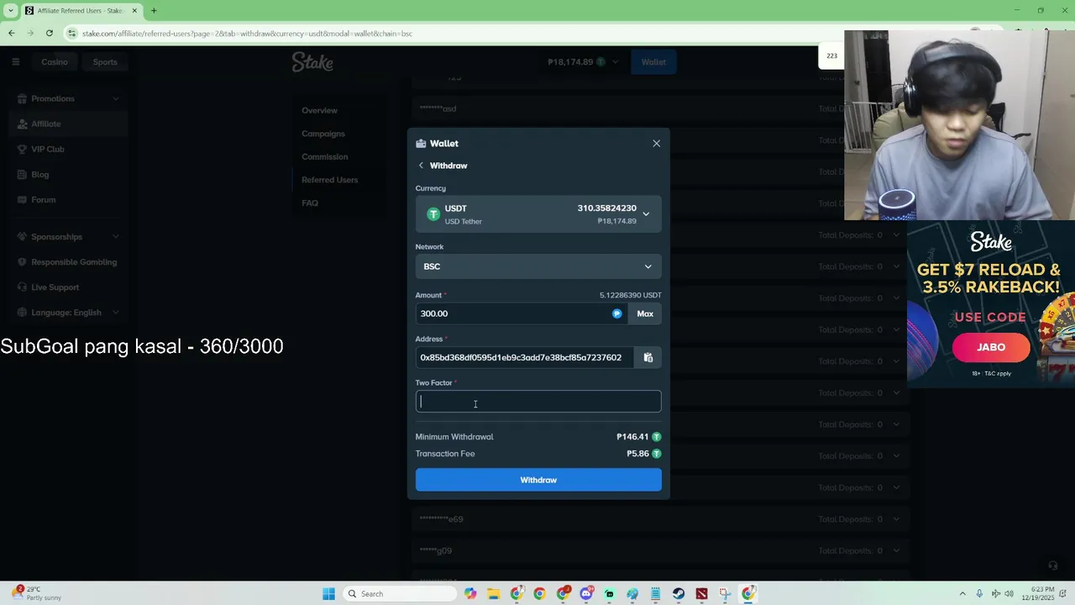The image size is (1075, 605).
Task: Paste address using clipboard icon
Action: pyautogui.click(x=648, y=357)
